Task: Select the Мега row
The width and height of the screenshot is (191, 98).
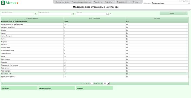Action: tap(94, 56)
